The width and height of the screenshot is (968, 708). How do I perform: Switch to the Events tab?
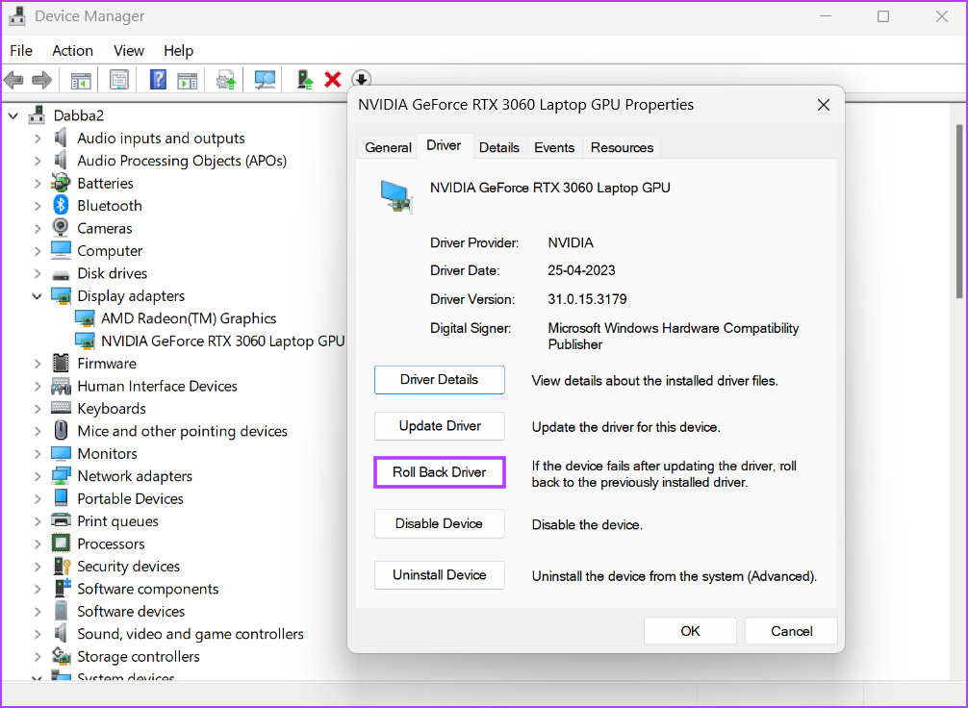point(553,147)
